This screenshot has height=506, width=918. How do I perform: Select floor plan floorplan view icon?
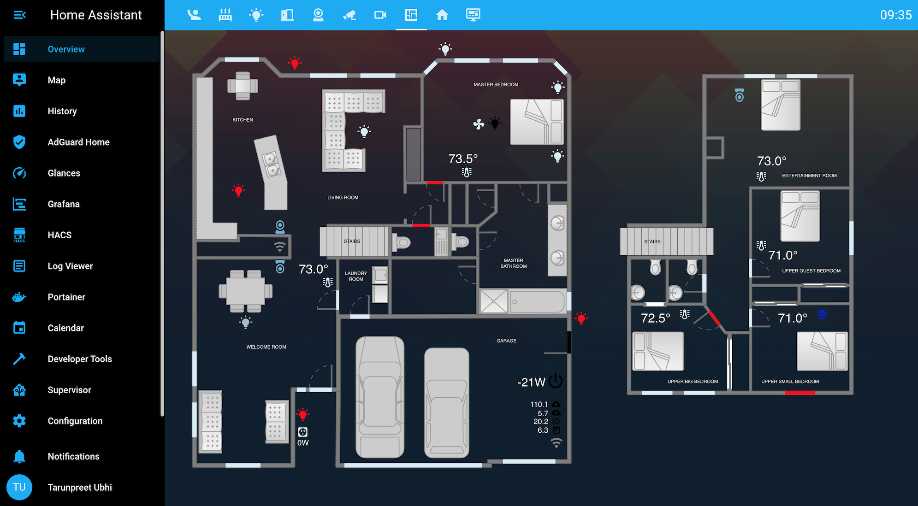(411, 16)
